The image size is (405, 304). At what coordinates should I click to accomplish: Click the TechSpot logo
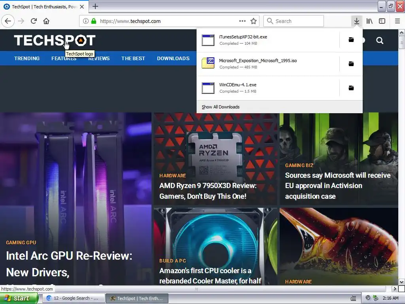point(55,40)
